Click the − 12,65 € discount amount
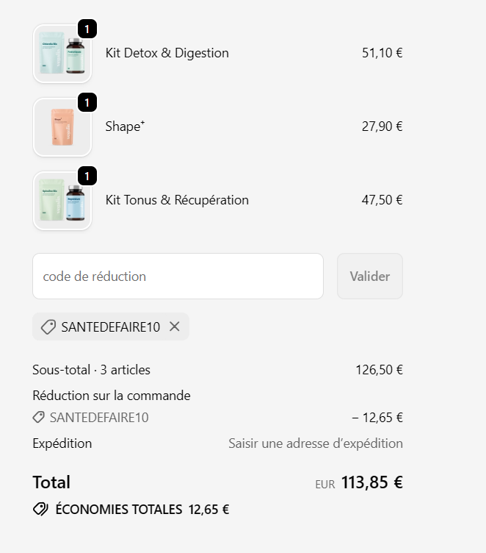 [377, 418]
